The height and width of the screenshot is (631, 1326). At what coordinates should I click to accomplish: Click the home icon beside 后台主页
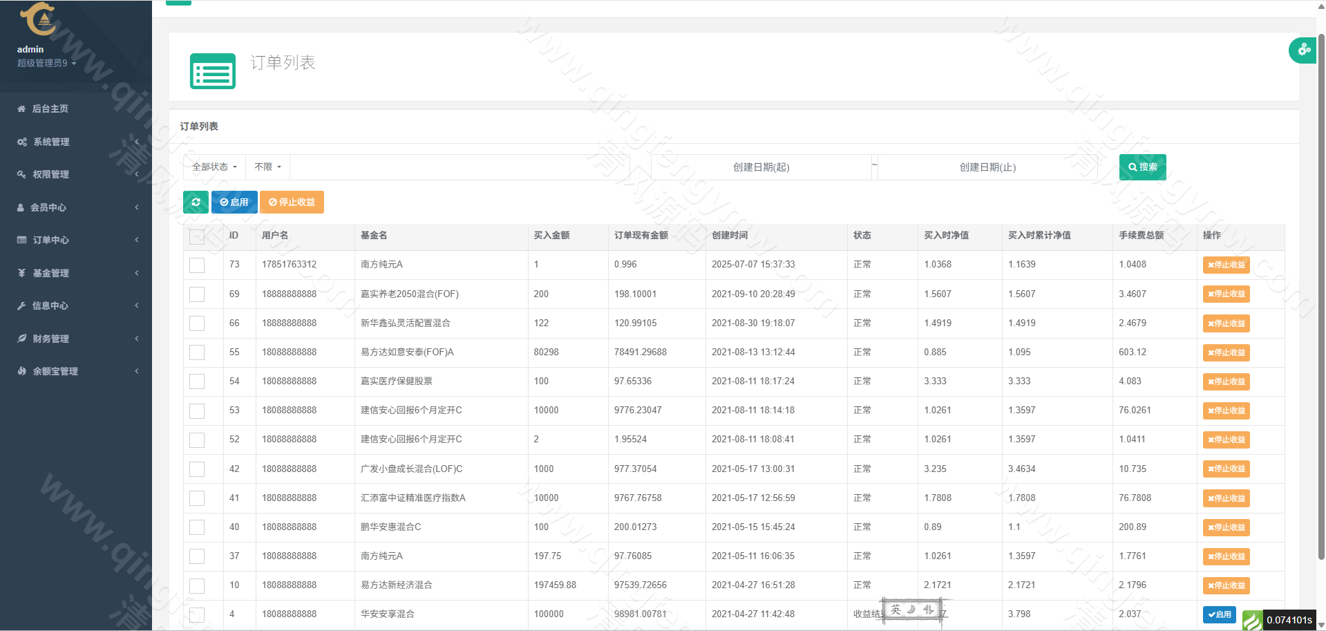(21, 109)
